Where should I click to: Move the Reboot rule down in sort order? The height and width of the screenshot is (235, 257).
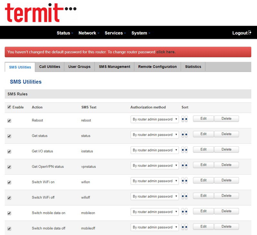186,119
